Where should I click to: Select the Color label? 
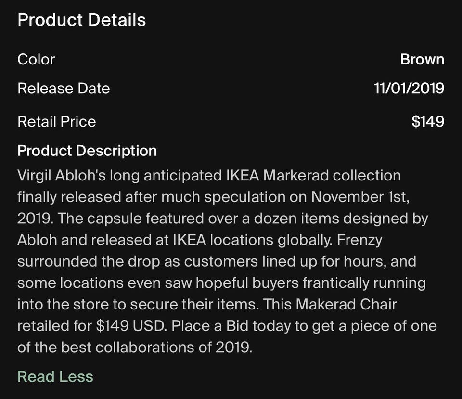coord(36,59)
